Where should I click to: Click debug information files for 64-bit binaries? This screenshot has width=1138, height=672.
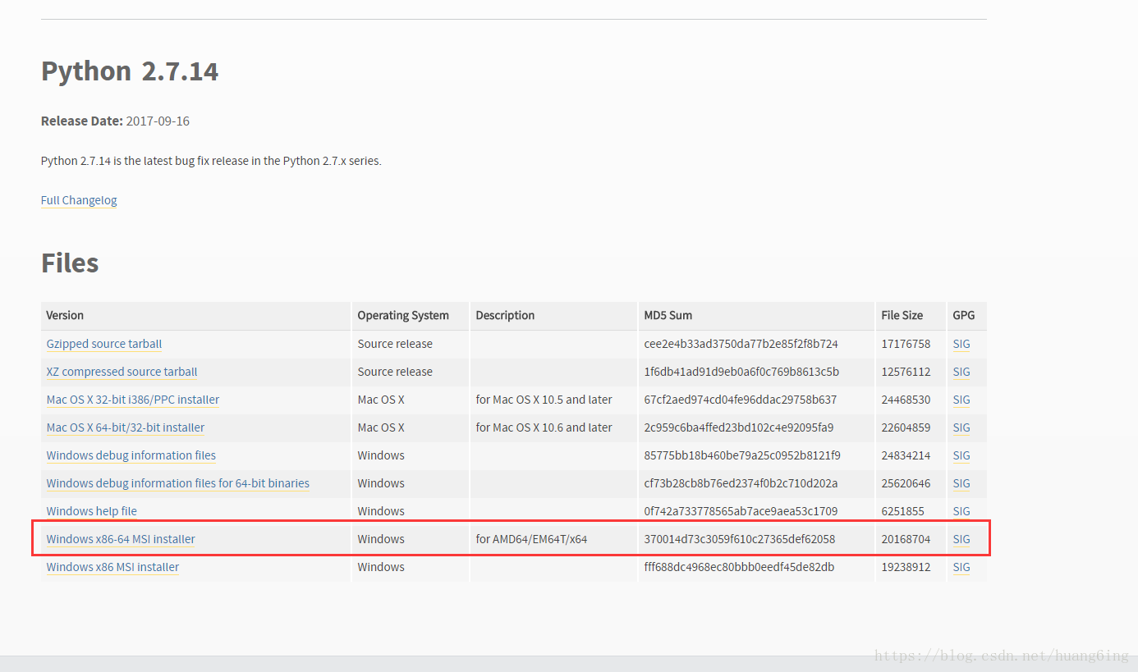(178, 483)
